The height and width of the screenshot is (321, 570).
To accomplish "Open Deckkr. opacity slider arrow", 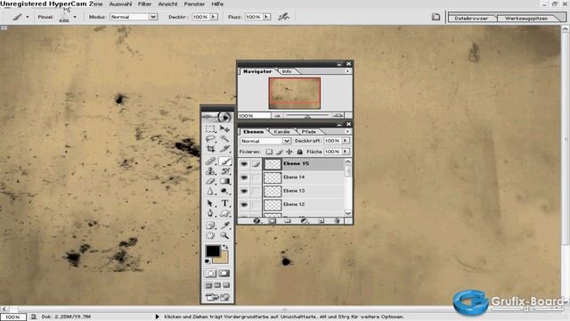I will click(x=214, y=17).
